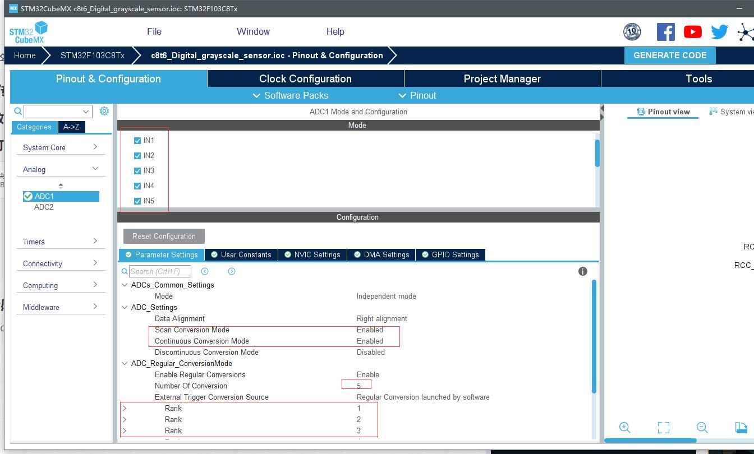Open the 10 years anniversary badge
The height and width of the screenshot is (454, 754).
[632, 32]
